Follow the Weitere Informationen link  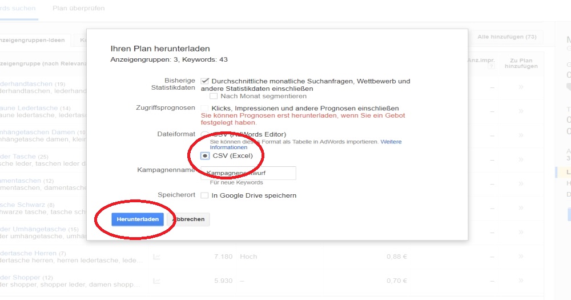tap(391, 141)
